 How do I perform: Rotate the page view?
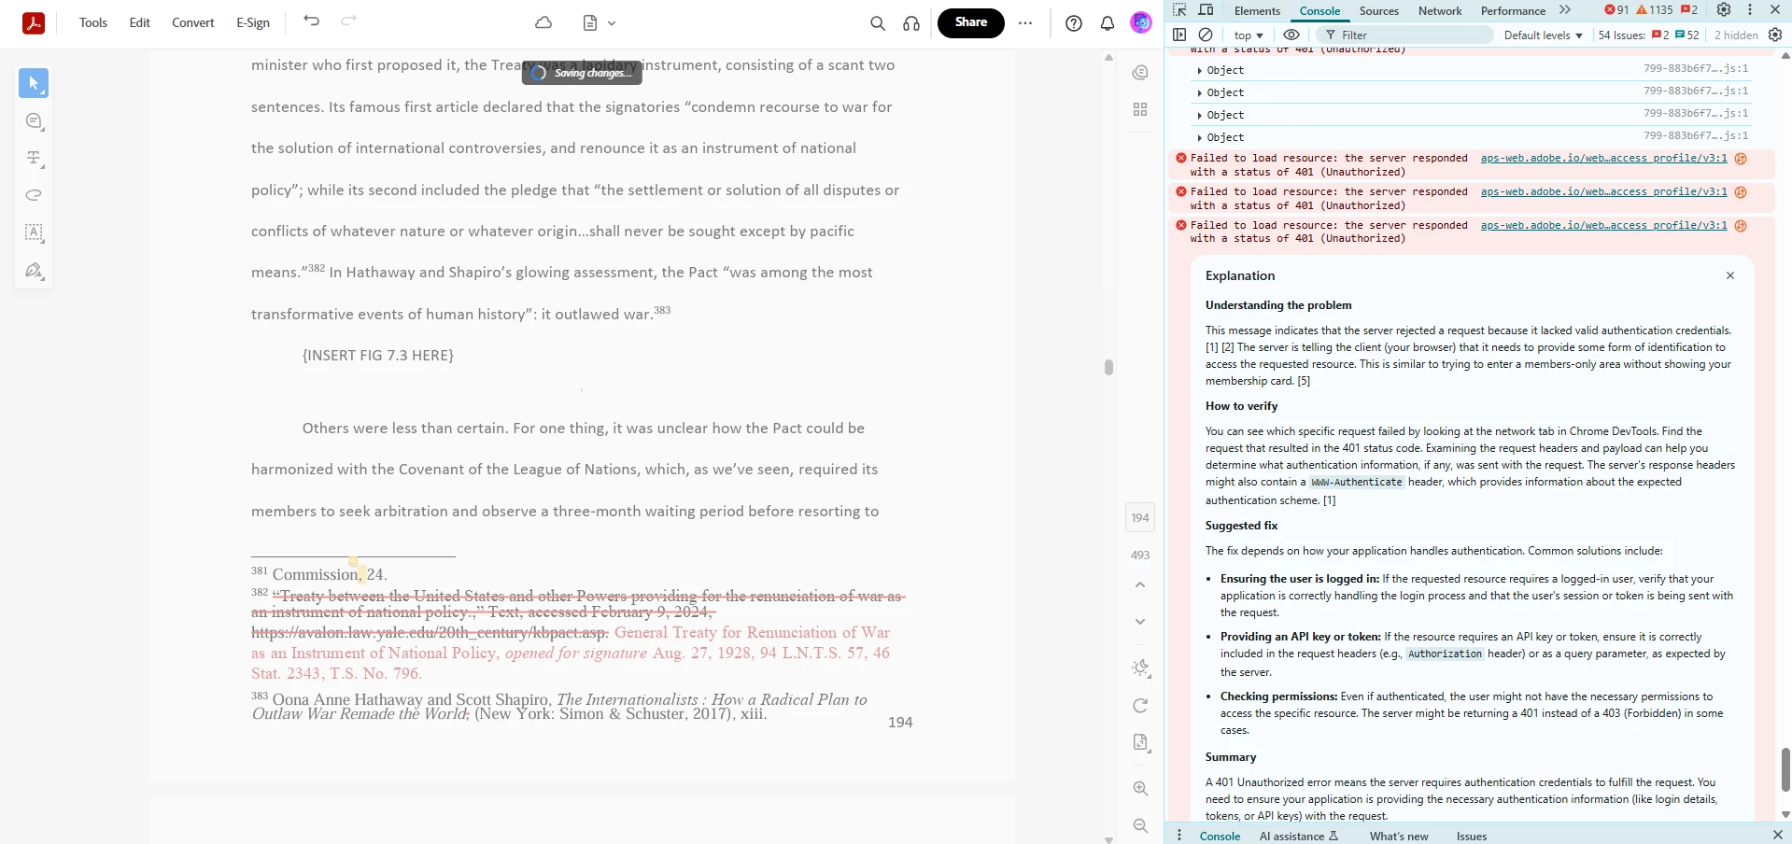click(1140, 706)
